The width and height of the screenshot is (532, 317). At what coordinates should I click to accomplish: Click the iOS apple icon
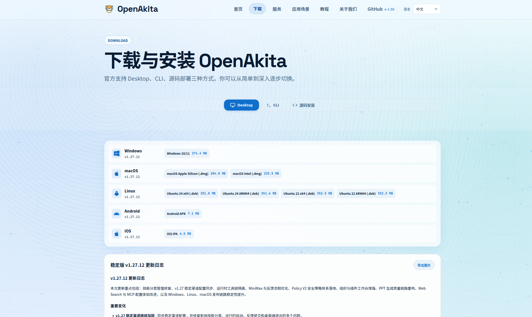(x=117, y=234)
